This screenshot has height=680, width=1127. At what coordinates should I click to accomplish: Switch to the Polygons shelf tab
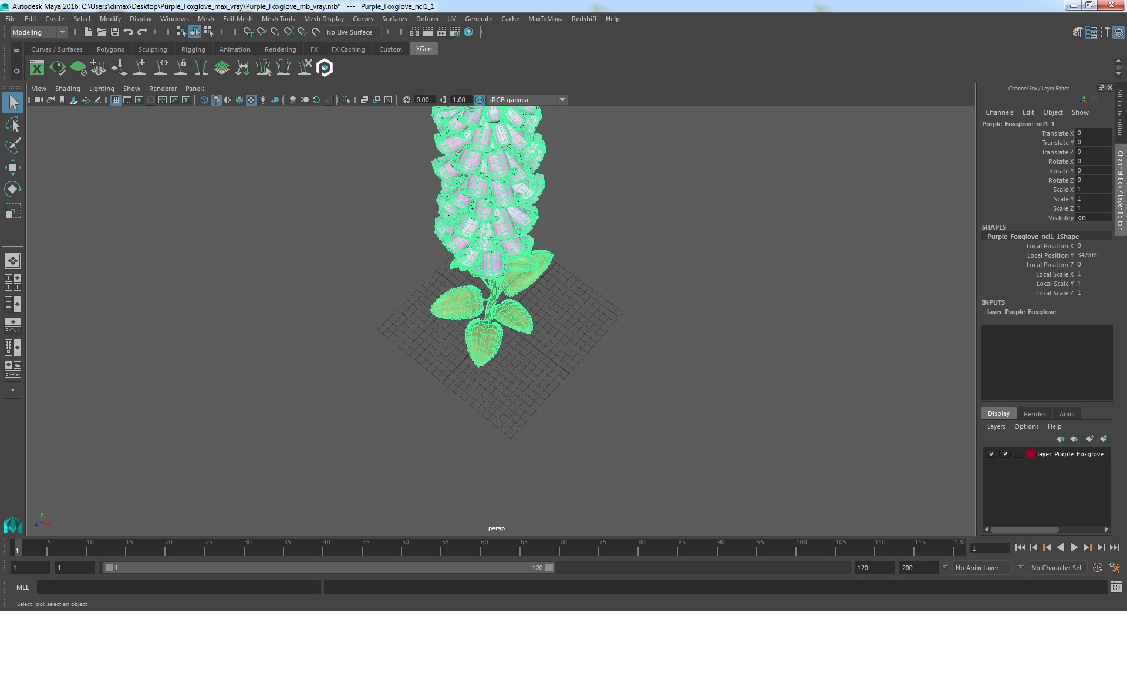110,49
